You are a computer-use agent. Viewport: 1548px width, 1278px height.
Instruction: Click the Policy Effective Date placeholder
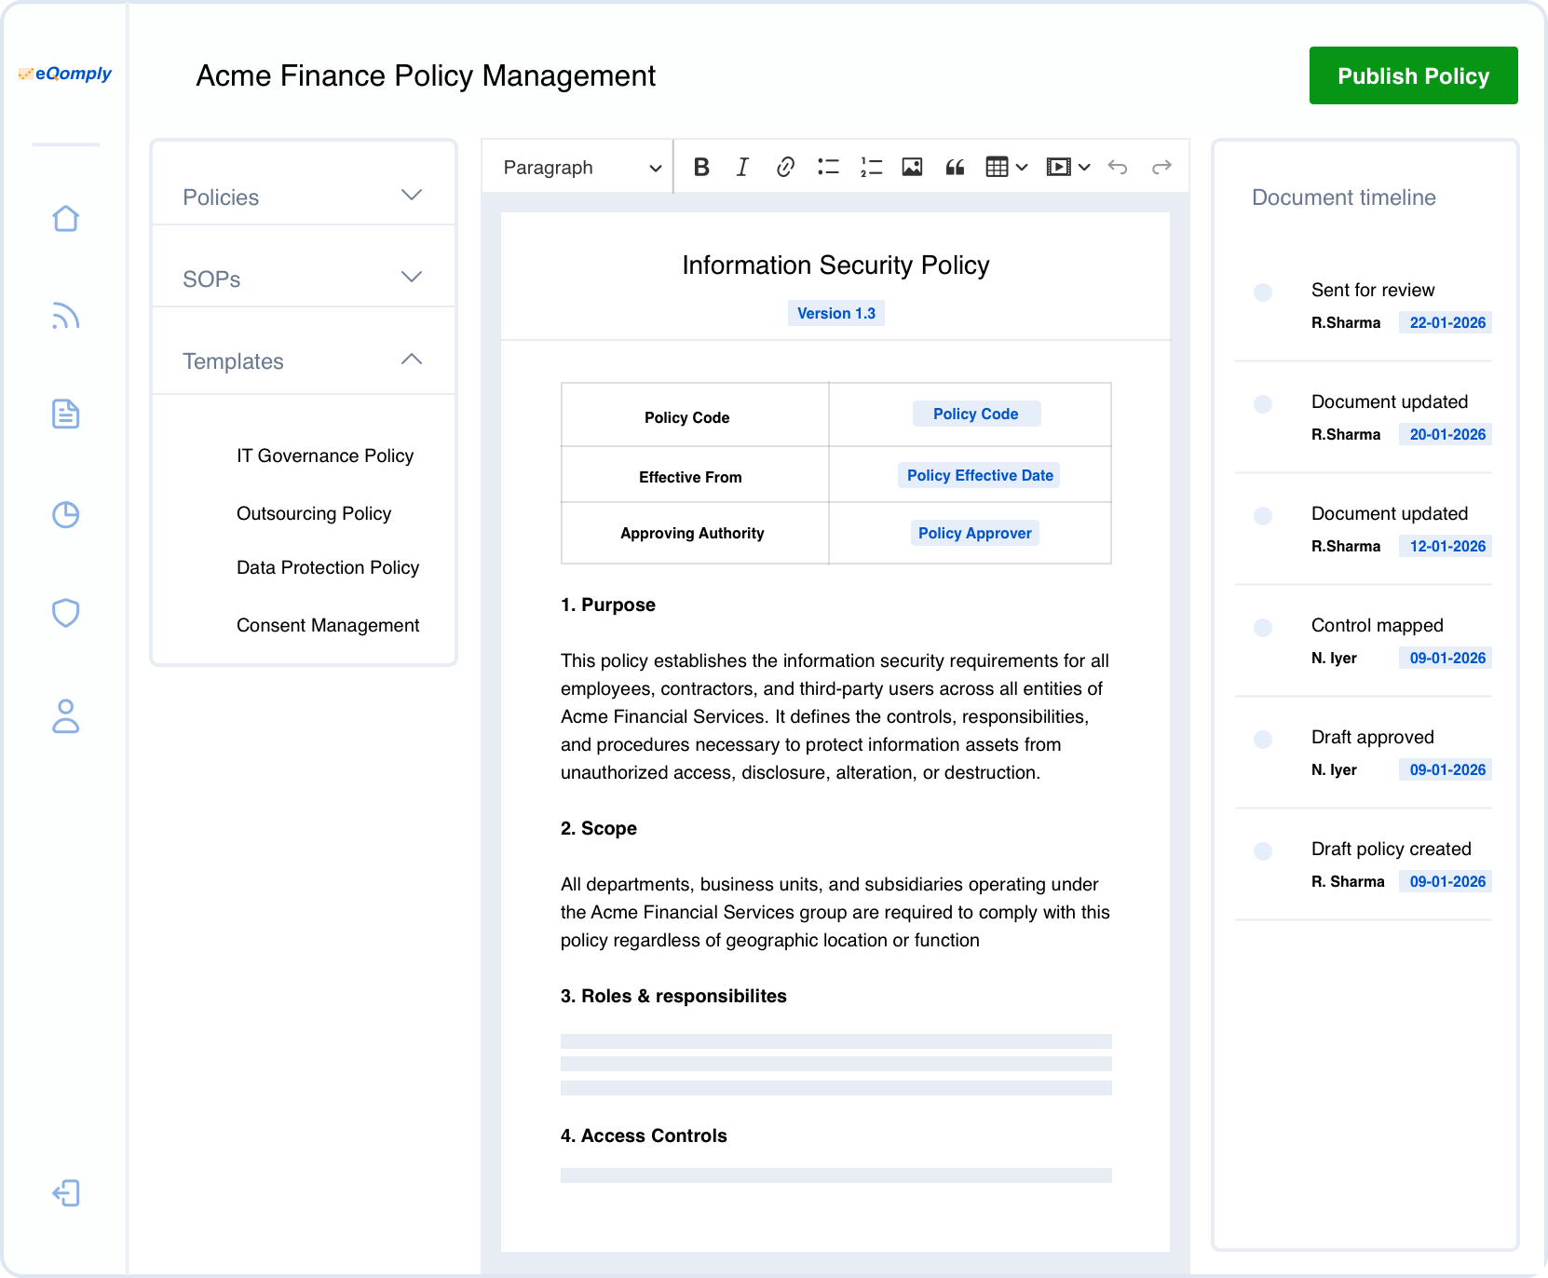point(978,475)
